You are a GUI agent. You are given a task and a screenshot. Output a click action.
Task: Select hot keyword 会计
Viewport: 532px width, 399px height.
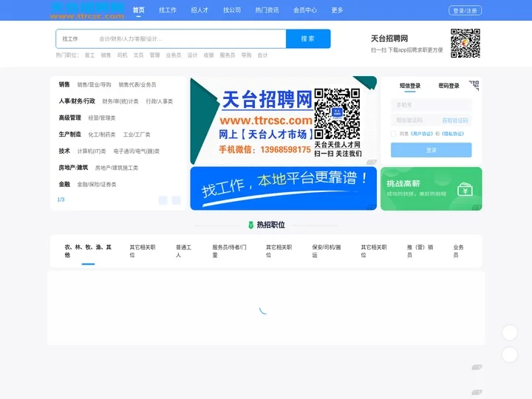pyautogui.click(x=262, y=55)
